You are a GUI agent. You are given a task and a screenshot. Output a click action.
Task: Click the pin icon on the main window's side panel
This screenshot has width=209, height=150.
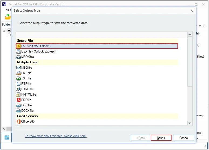(x=200, y=26)
